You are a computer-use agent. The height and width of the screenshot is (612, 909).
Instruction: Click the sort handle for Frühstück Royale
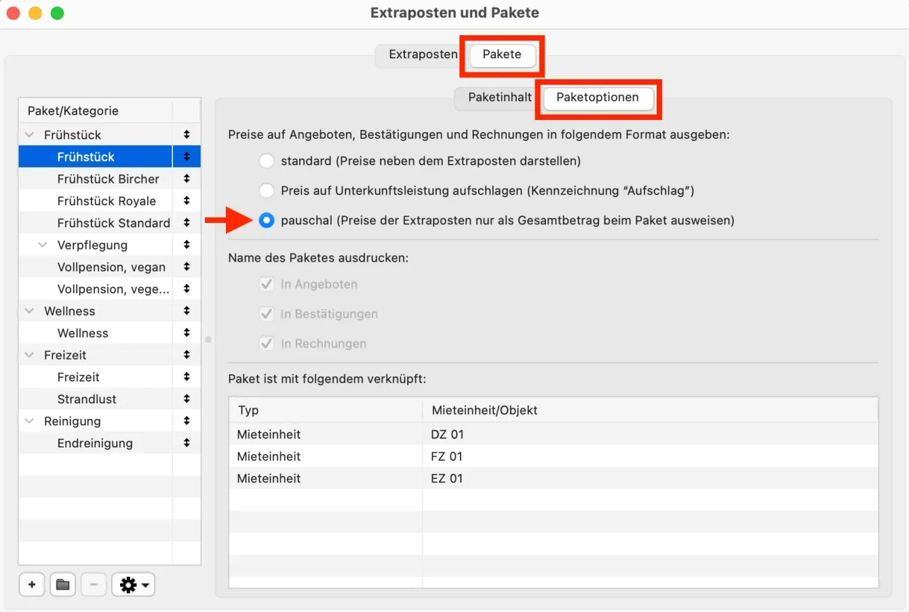187,201
